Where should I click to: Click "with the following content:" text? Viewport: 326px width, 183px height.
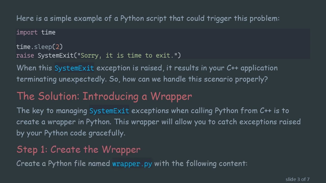pyautogui.click(x=201, y=163)
